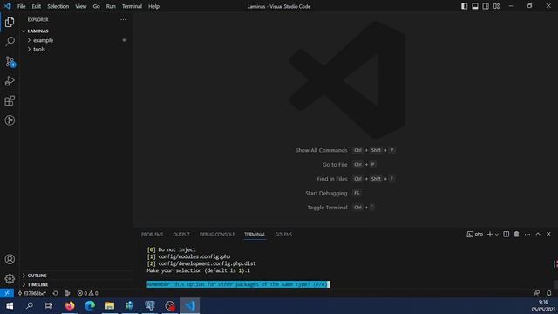Switch to the OUTPUT tab

pyautogui.click(x=181, y=234)
